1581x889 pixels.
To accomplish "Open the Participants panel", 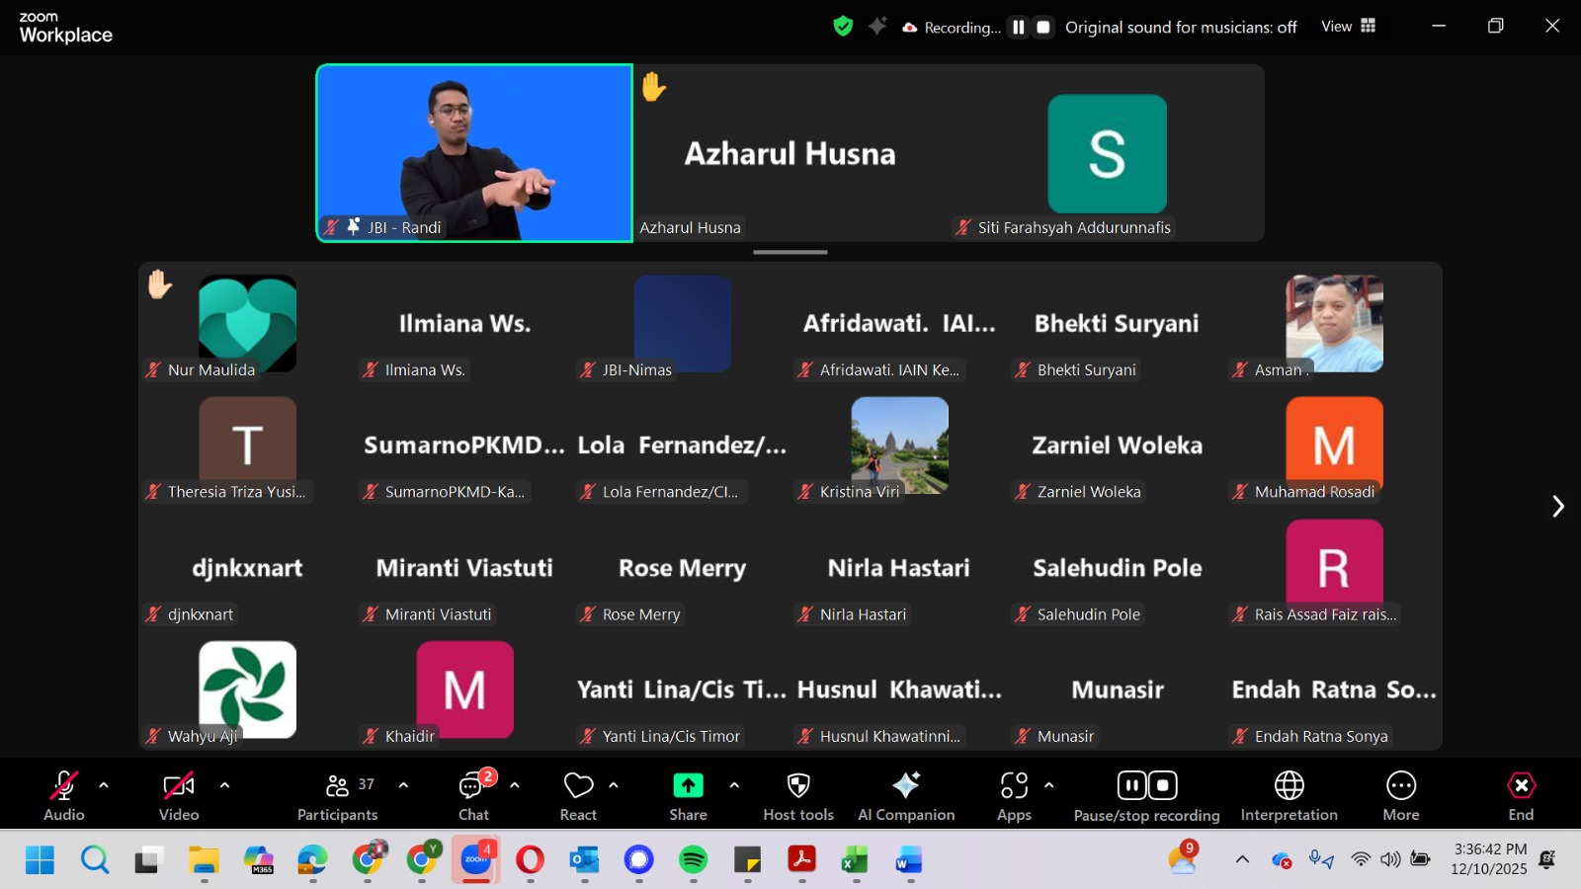I will click(x=337, y=796).
